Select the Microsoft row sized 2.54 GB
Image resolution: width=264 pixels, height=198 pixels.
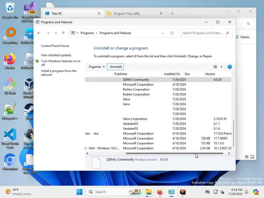point(158,148)
